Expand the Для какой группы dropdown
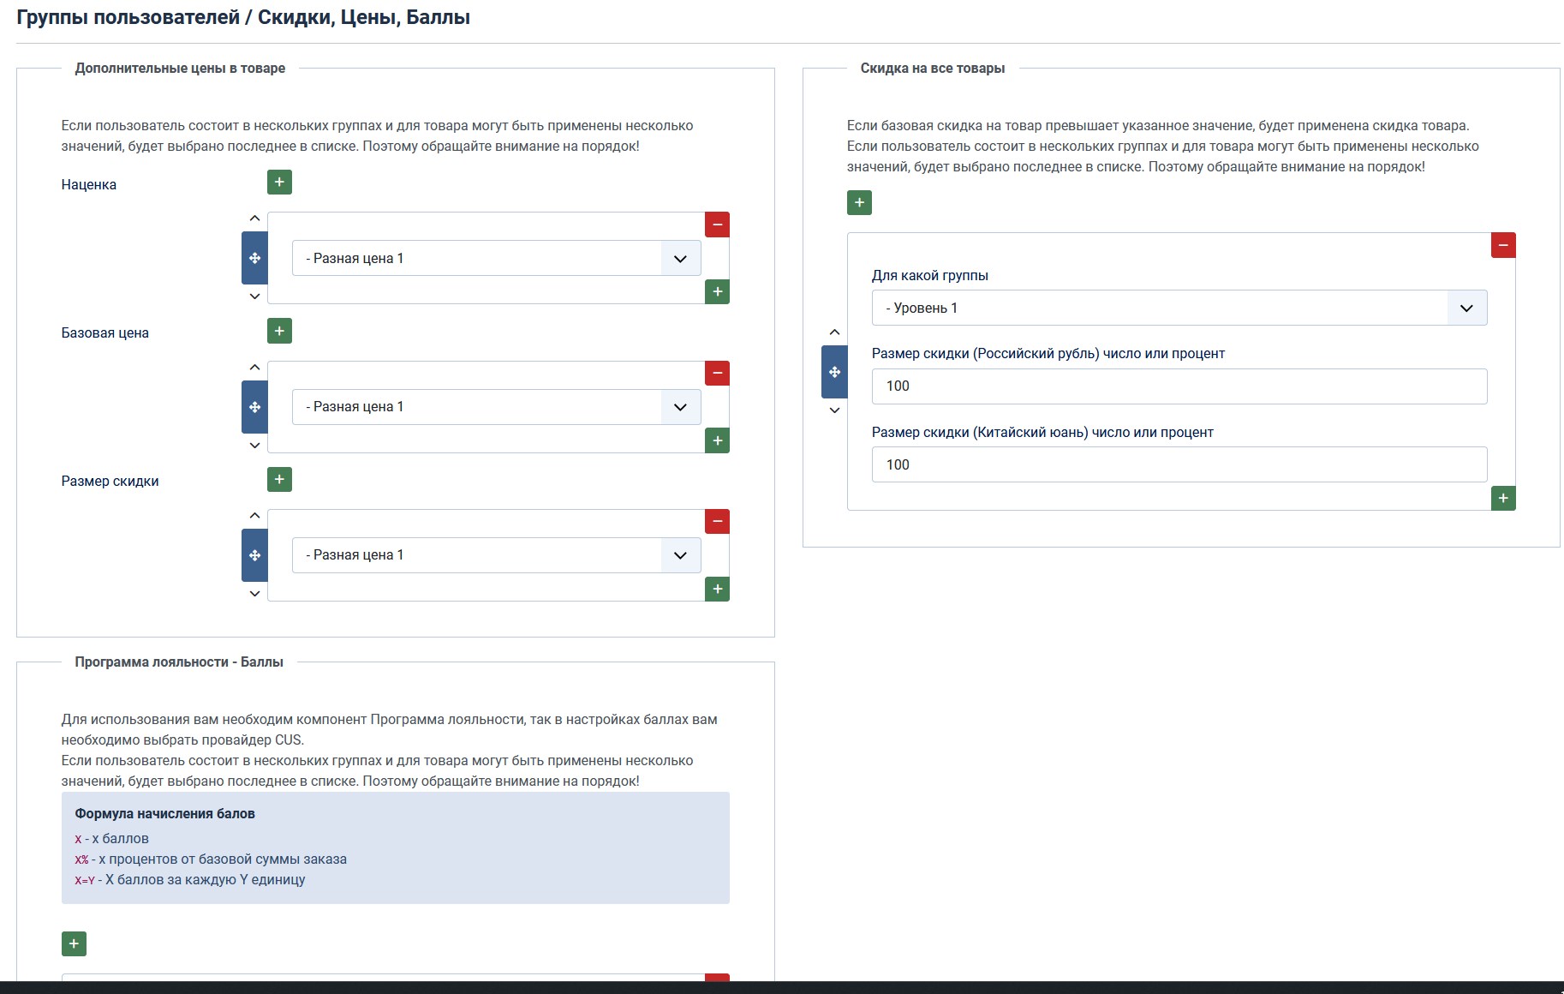1564x994 pixels. (x=1179, y=308)
